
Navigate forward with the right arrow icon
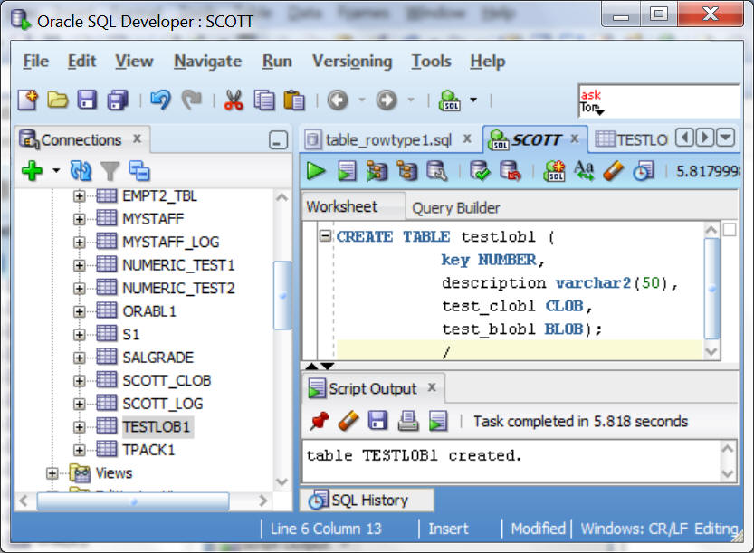click(387, 100)
